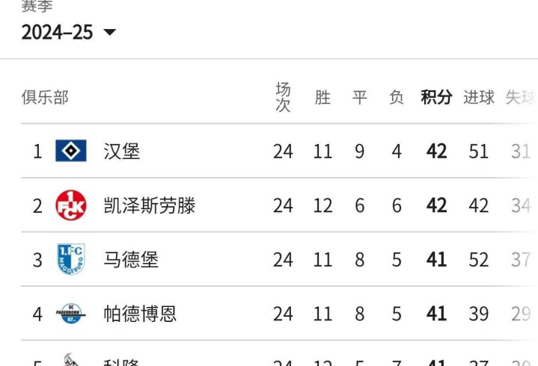Click the 胜 column header
This screenshot has height=366, width=538.
(x=323, y=97)
